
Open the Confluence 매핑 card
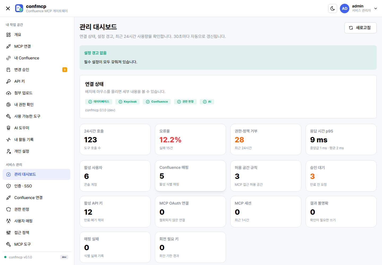[x=190, y=176]
